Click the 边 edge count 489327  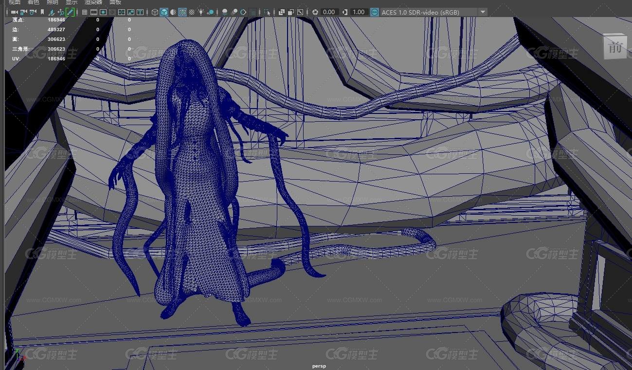click(x=56, y=30)
